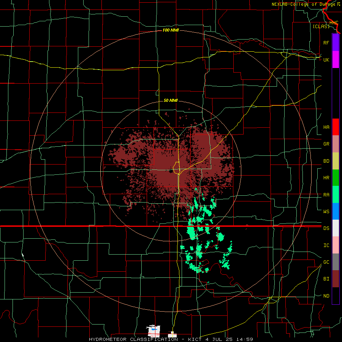Click the magenta UK color swatch

point(336,60)
